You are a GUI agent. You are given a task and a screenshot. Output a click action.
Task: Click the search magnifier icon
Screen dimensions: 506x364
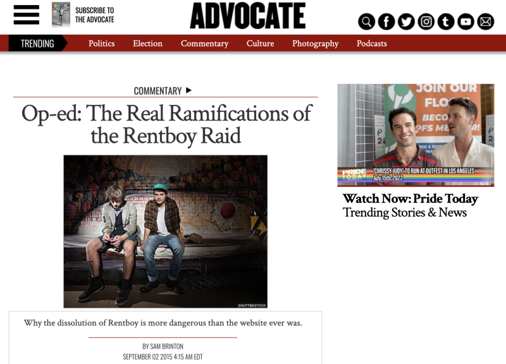pos(366,21)
